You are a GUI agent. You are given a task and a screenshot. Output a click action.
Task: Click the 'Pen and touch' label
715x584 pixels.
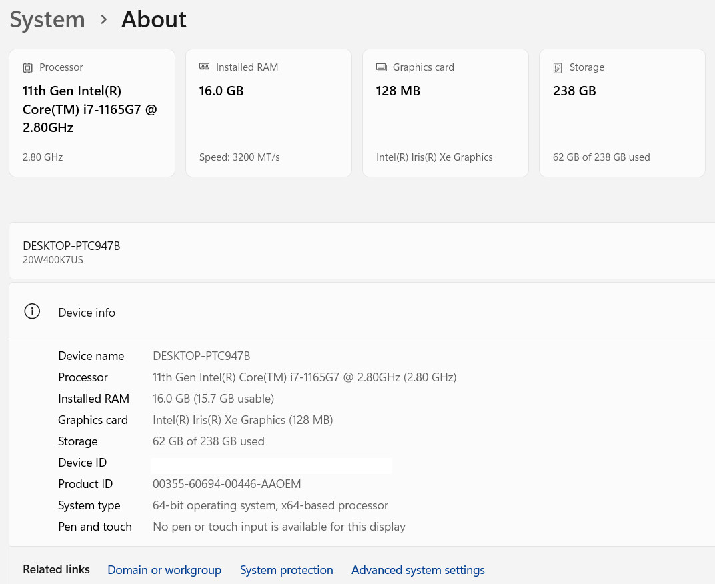pyautogui.click(x=95, y=527)
